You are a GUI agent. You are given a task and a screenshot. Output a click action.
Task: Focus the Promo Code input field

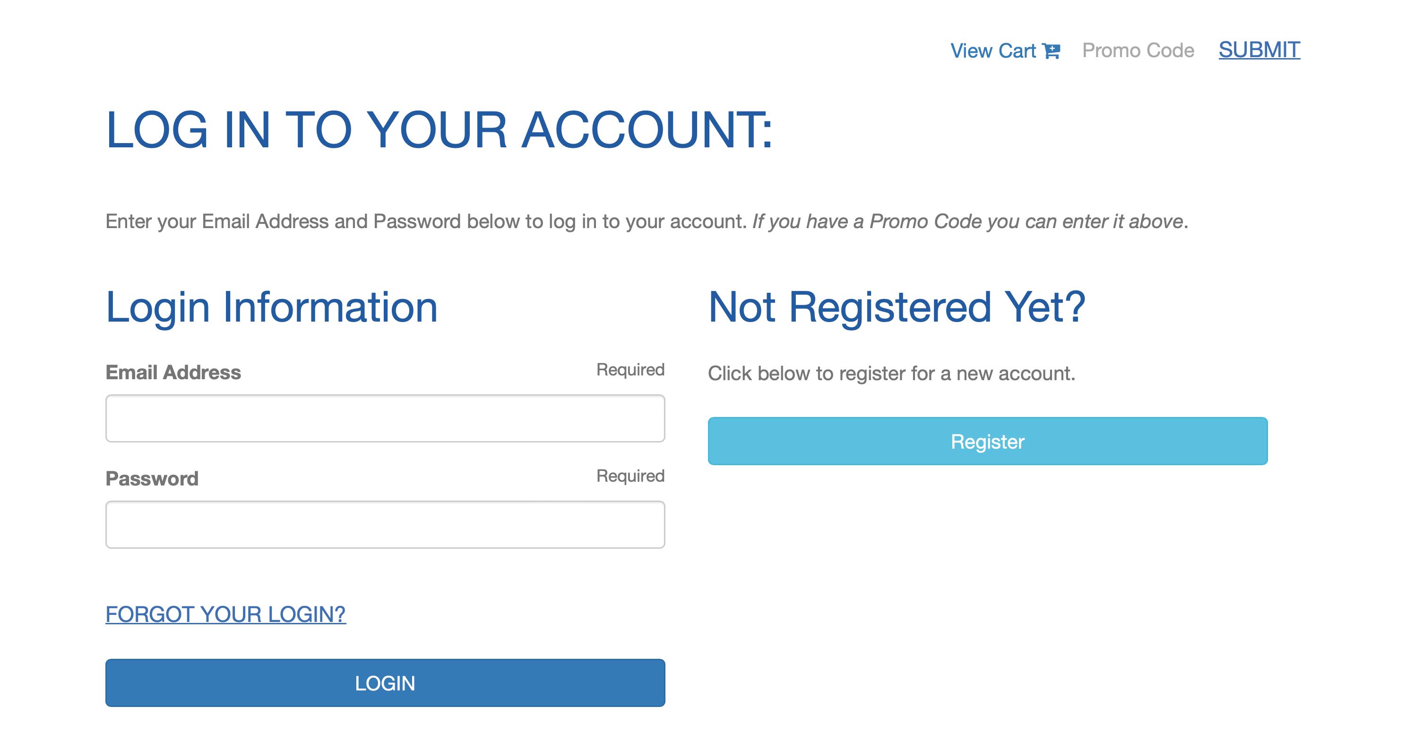(x=1138, y=51)
